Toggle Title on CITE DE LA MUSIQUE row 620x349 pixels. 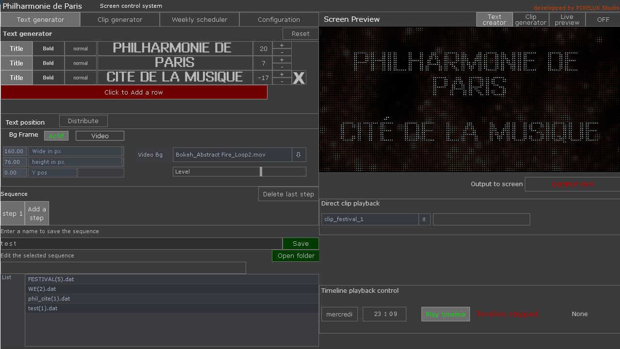(x=17, y=78)
